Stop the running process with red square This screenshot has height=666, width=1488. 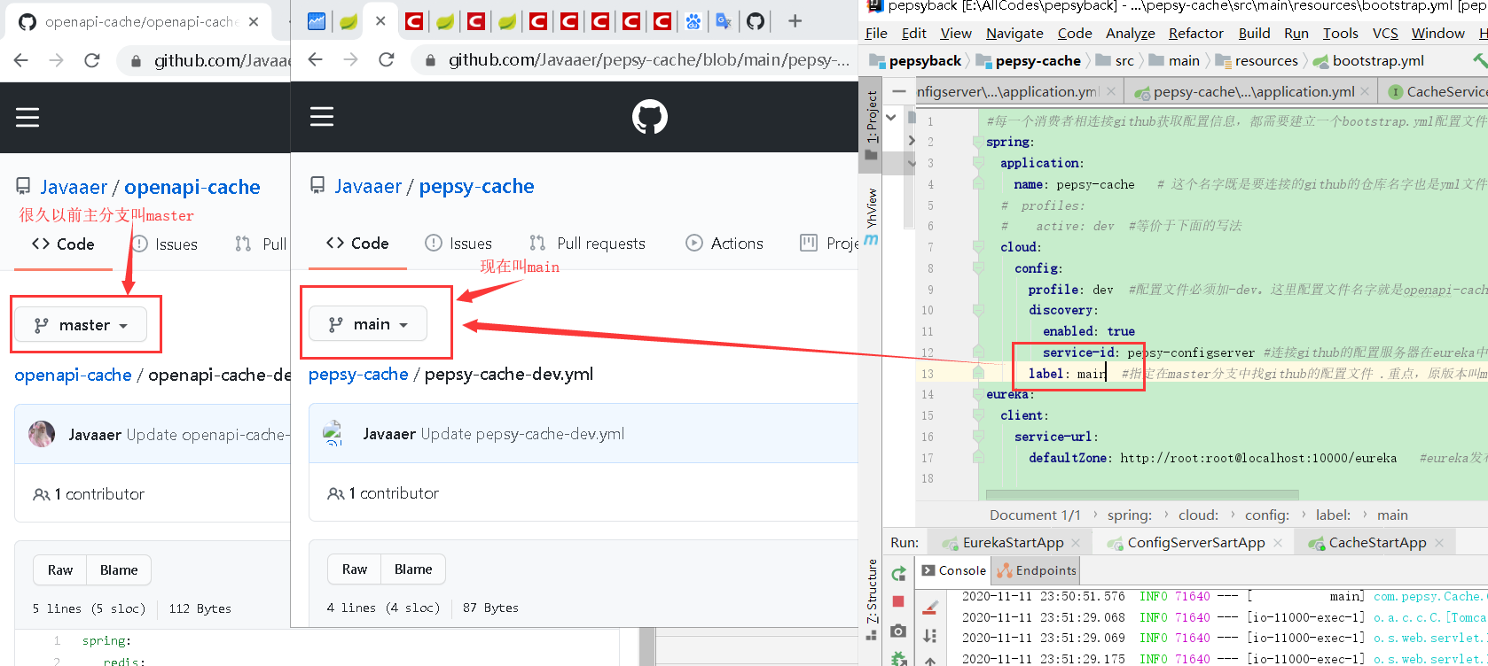[x=898, y=601]
